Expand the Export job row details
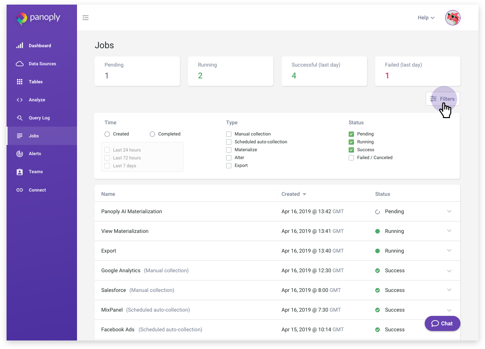 449,251
